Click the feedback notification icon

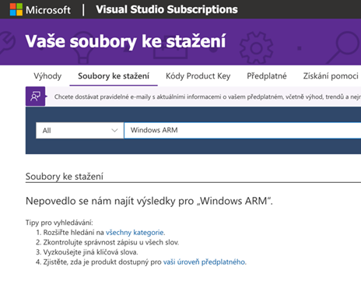[36, 97]
